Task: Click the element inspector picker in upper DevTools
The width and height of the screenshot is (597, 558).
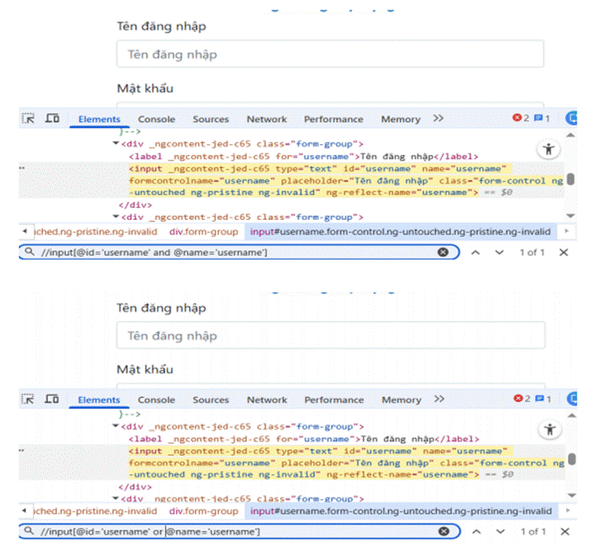Action: 28,119
